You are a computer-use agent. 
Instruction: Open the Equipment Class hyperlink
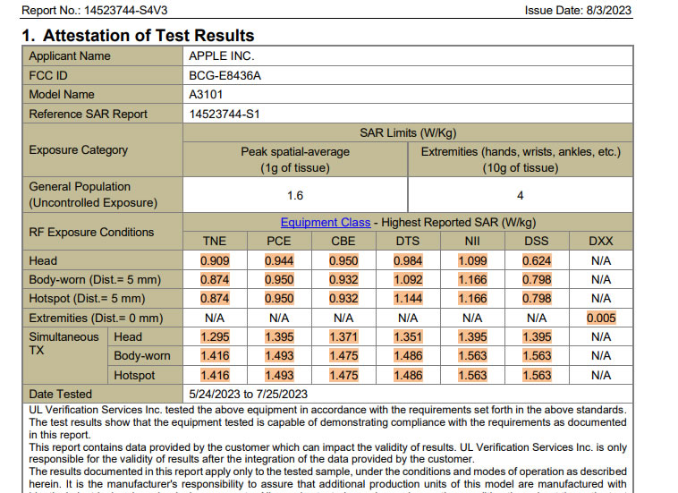[325, 223]
